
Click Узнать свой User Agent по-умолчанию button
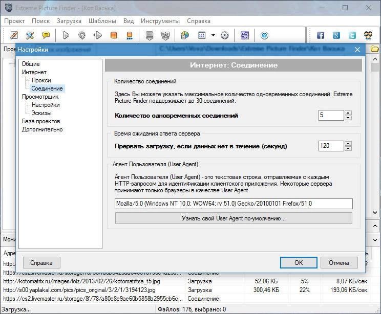234,218
